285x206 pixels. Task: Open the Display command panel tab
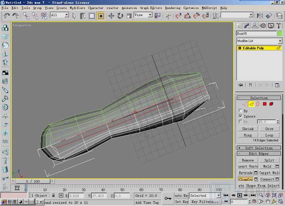271,26
